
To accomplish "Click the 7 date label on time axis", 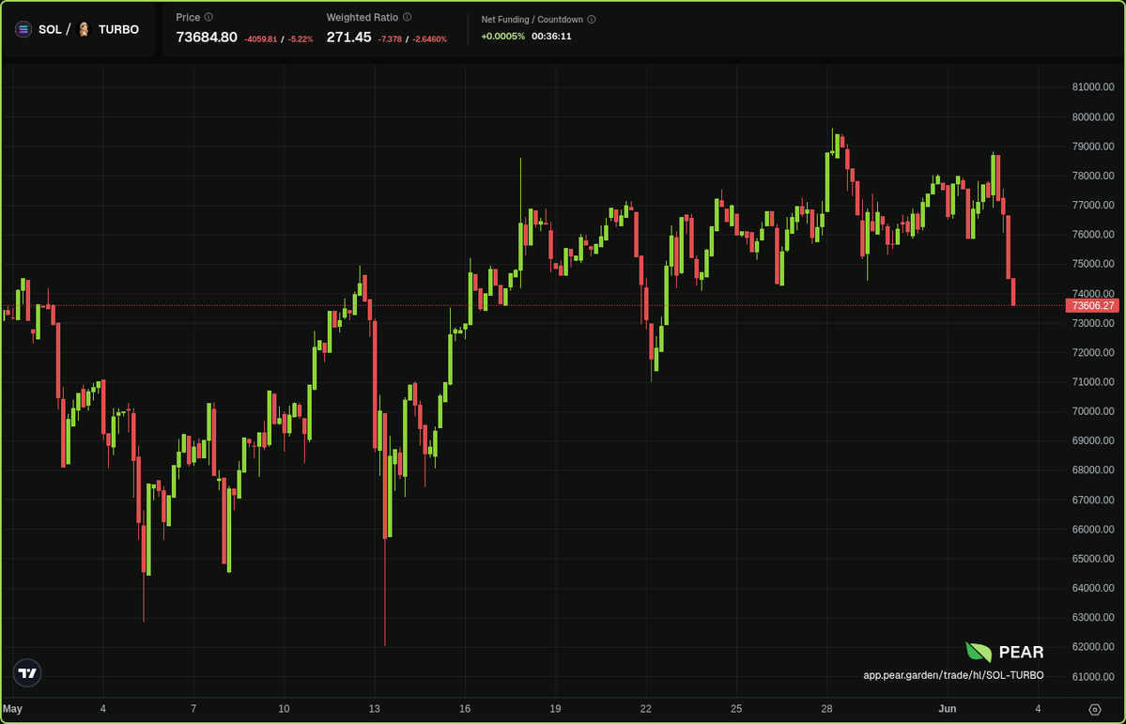I will tap(193, 709).
